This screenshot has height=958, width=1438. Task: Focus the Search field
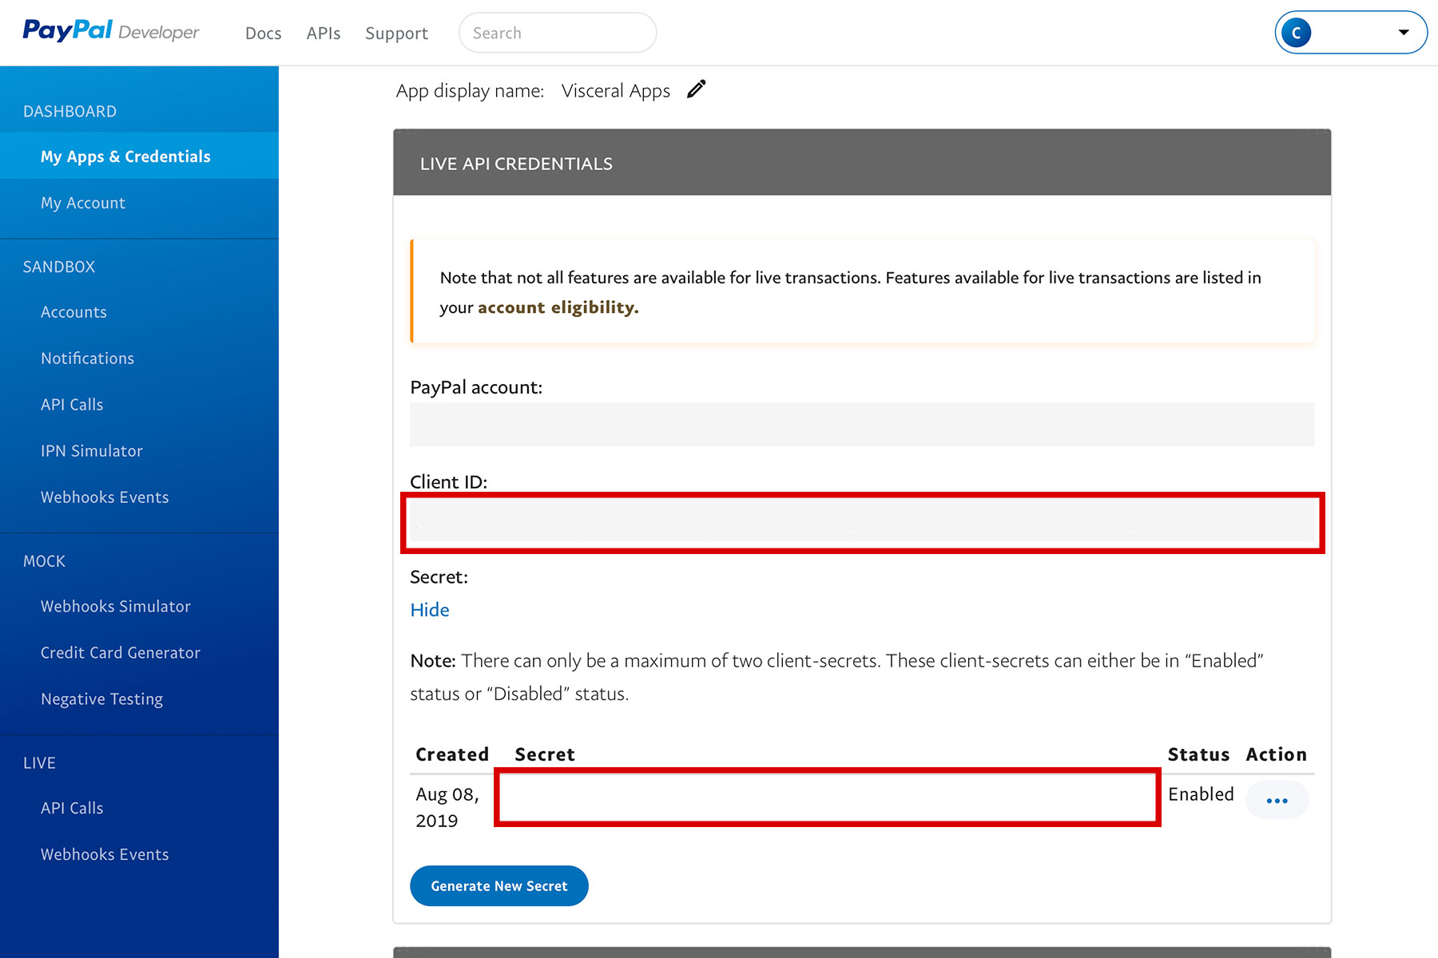(x=558, y=33)
